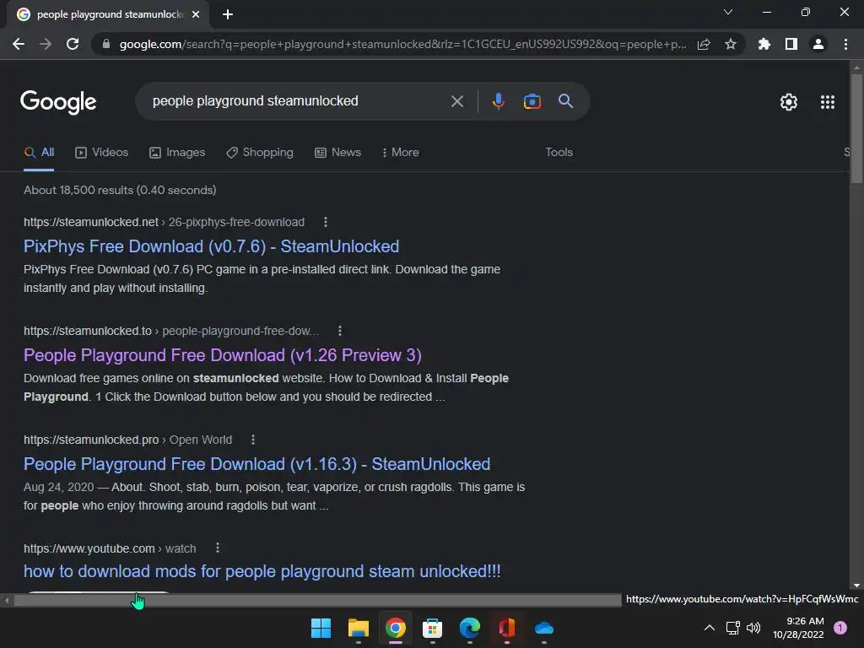Go back to the previous page
The width and height of the screenshot is (864, 648).
[19, 44]
